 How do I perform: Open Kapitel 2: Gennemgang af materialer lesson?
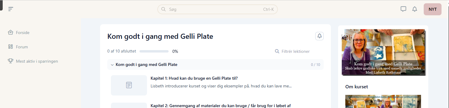click(221, 105)
